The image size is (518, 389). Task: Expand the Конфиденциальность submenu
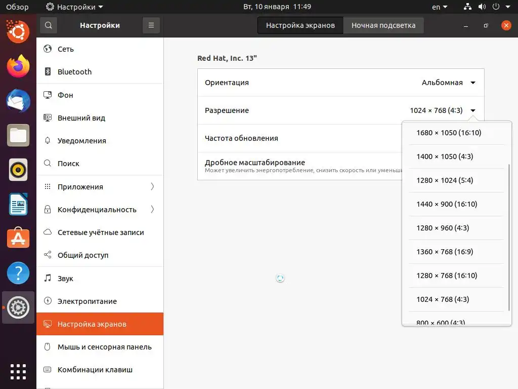coord(152,209)
